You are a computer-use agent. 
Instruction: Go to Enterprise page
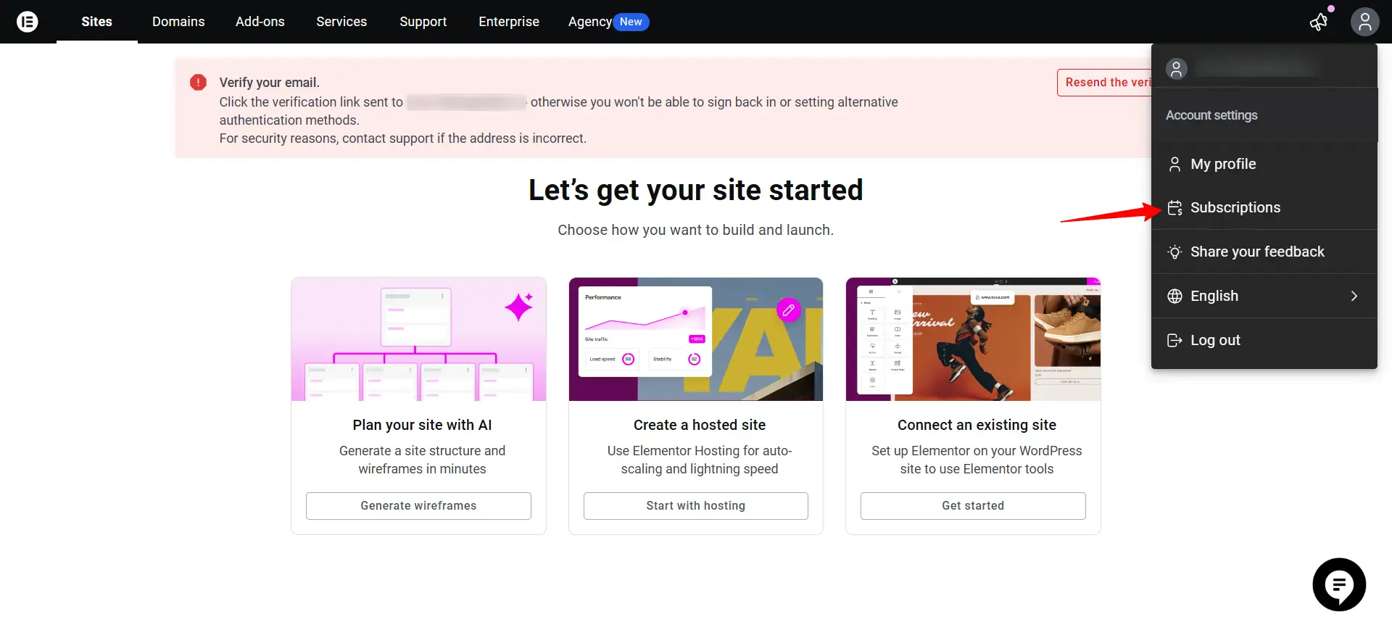pyautogui.click(x=509, y=22)
